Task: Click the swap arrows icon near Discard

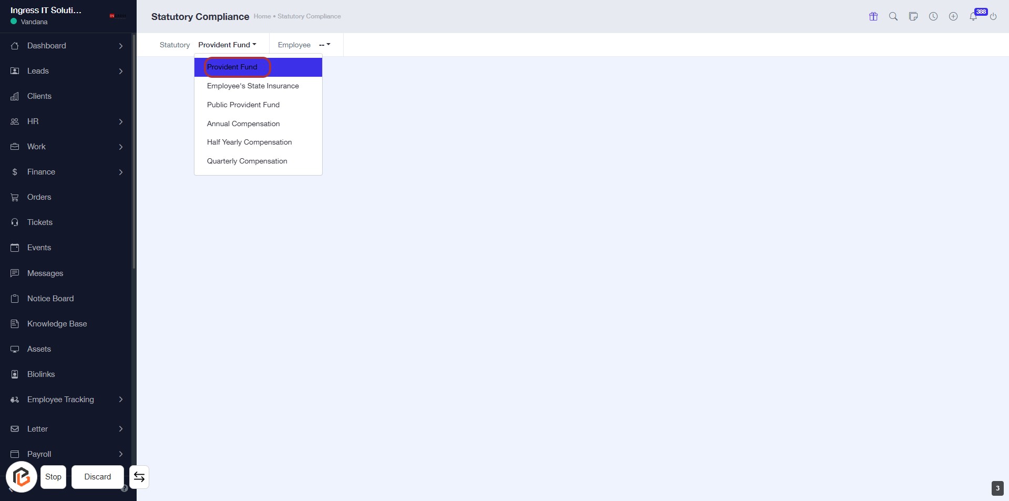Action: 139,477
